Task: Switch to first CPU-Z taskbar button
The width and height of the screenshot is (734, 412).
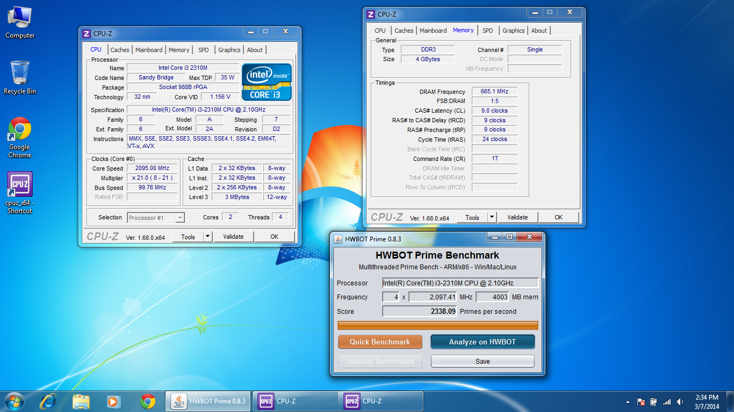Action: tap(294, 401)
